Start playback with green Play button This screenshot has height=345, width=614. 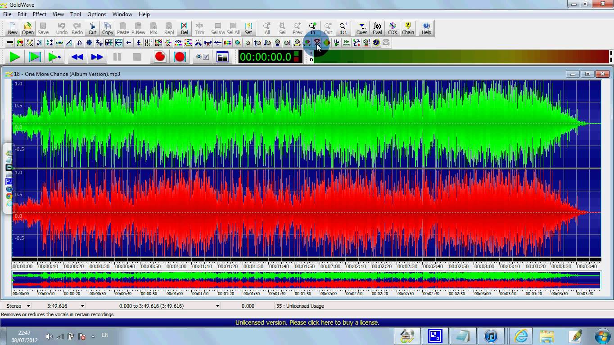coord(15,57)
